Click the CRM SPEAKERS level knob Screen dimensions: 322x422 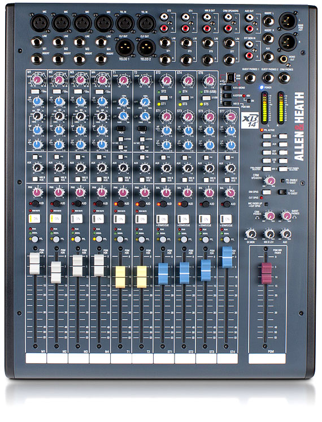click(x=270, y=180)
